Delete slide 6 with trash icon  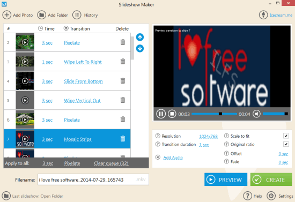point(123,119)
